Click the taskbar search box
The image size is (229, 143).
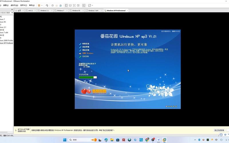[x=82, y=140]
